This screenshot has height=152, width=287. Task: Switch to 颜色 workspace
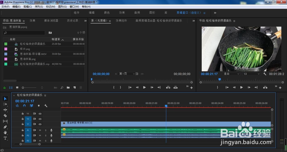[107, 13]
